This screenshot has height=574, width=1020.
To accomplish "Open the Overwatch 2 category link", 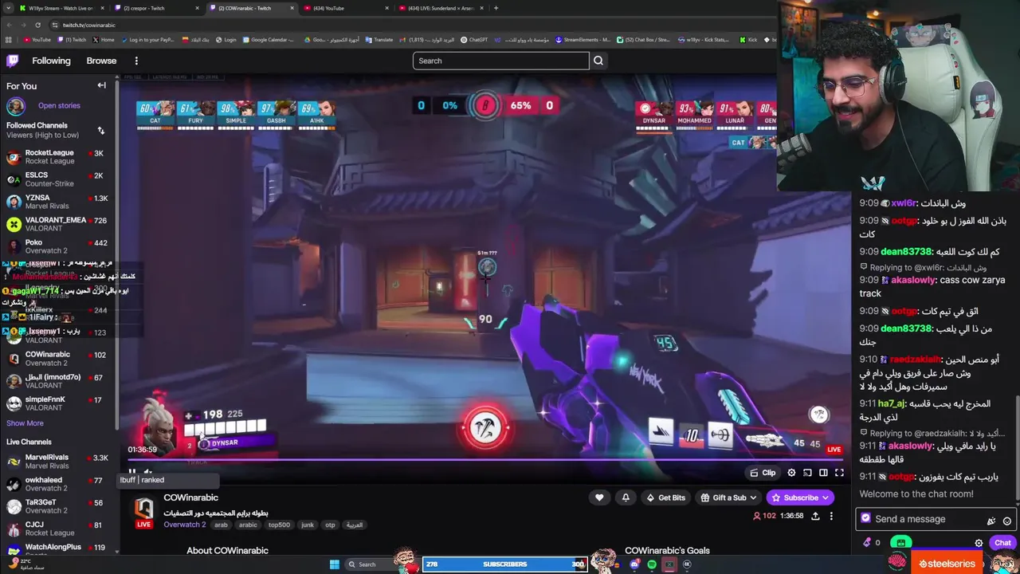I will (x=184, y=525).
